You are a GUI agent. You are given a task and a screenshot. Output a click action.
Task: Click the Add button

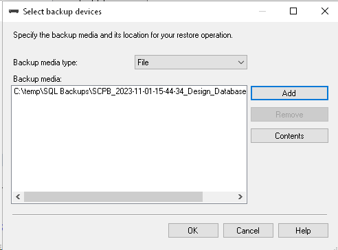[x=289, y=93]
